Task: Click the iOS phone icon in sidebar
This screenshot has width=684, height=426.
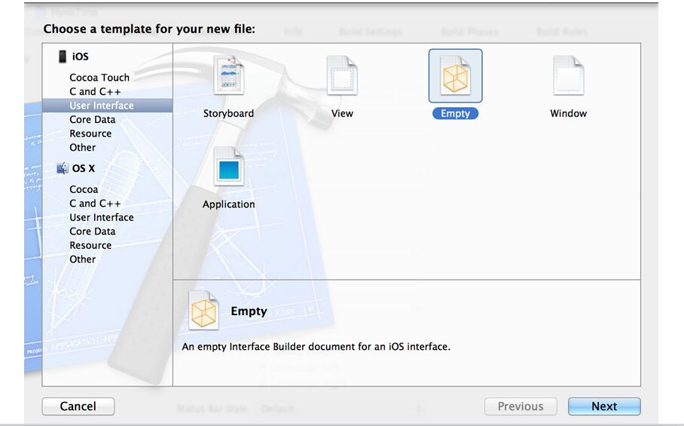Action: tap(63, 57)
